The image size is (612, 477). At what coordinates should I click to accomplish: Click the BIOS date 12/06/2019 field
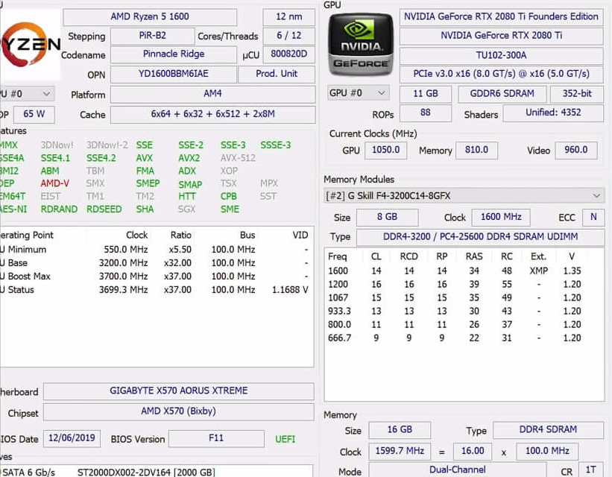[72, 438]
